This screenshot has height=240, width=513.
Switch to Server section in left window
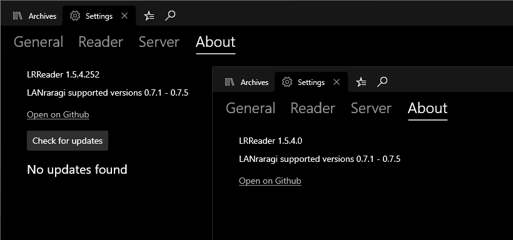pos(159,42)
